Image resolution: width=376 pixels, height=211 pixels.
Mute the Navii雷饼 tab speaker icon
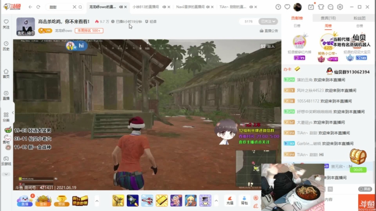[208, 7]
